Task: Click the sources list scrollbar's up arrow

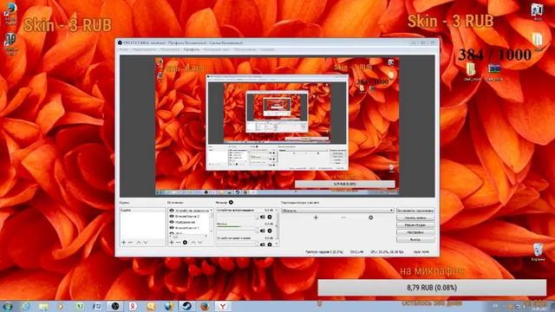Action: 212,211
